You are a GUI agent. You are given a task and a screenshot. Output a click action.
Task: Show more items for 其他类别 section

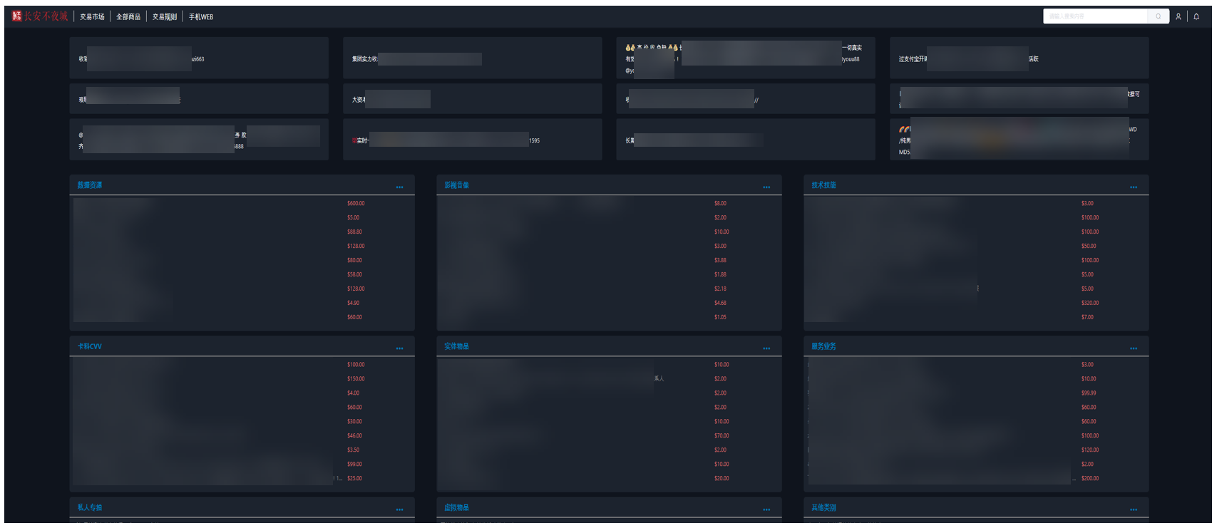[1134, 509]
